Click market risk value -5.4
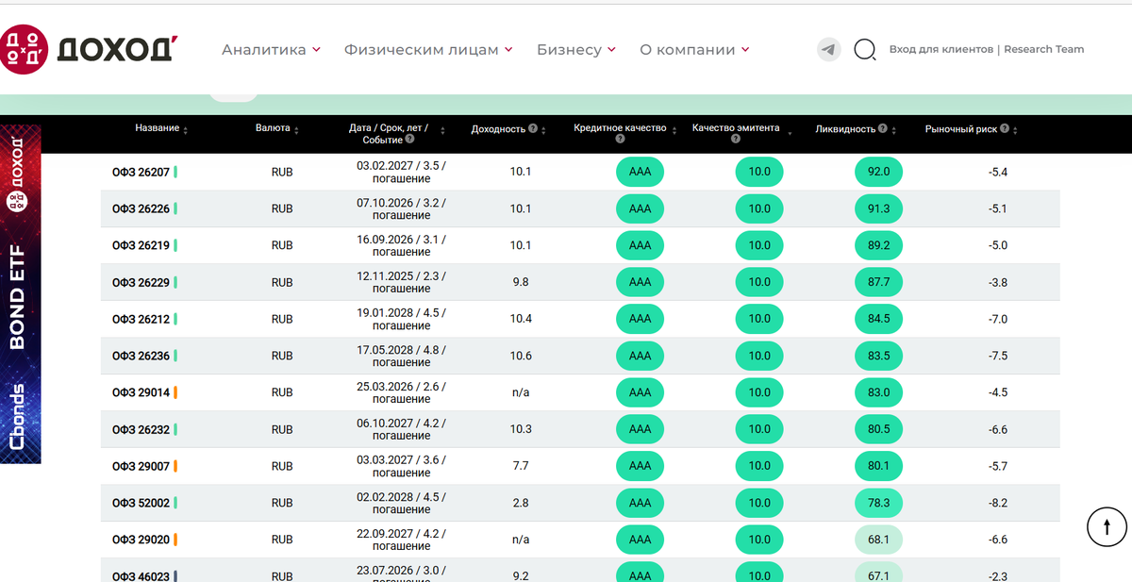The image size is (1132, 582). click(998, 173)
